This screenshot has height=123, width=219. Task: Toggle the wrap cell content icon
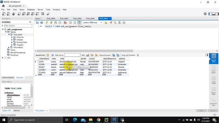[138, 55]
